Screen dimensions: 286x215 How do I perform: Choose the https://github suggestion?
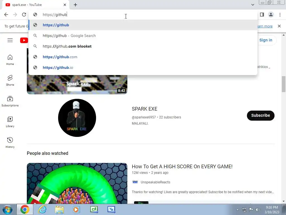click(143, 25)
